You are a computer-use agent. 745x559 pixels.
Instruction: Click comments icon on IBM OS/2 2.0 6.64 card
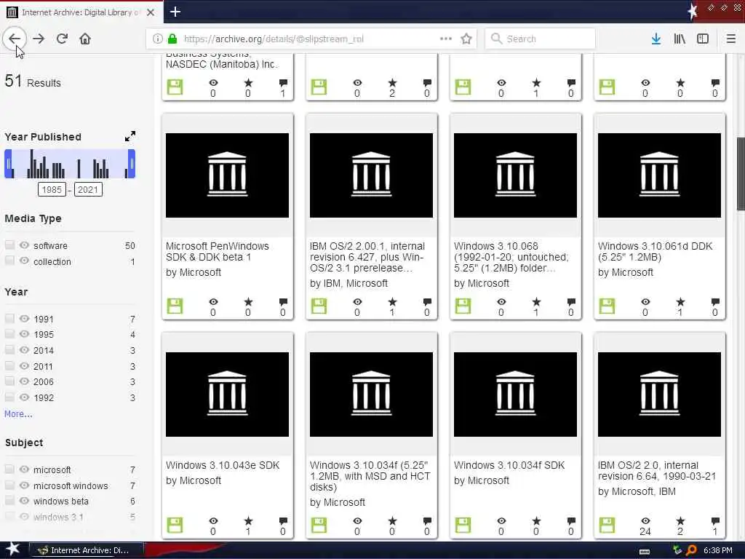click(715, 521)
